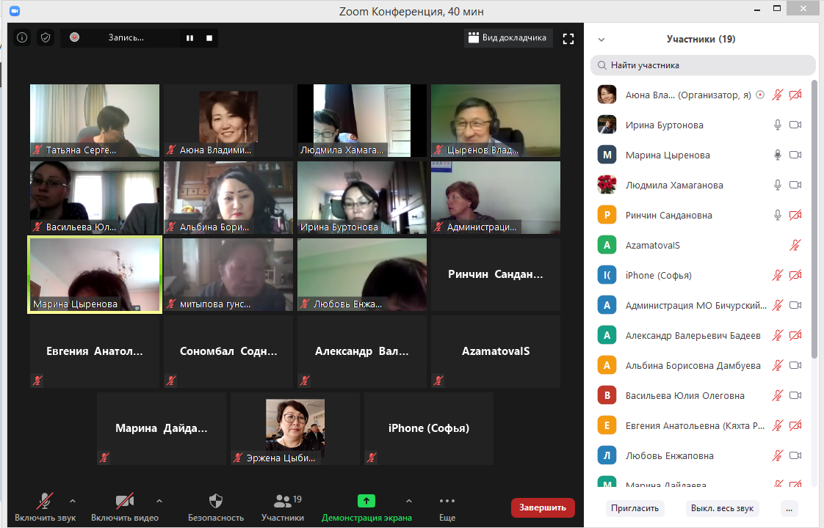The image size is (824, 528).
Task: Stop the recording
Action: click(209, 37)
